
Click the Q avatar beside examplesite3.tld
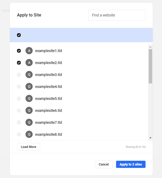point(29,75)
